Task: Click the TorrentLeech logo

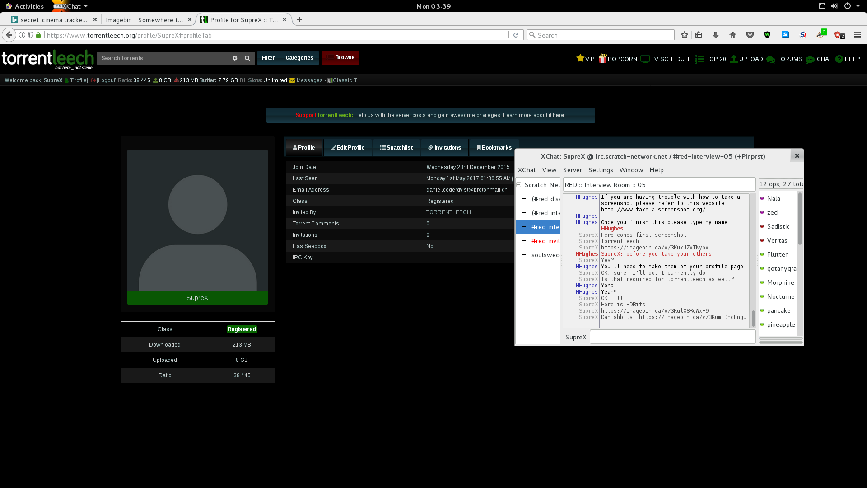Action: [x=47, y=59]
